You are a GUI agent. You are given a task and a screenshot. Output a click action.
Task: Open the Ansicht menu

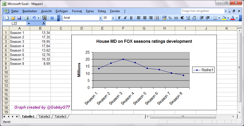click(x=46, y=11)
